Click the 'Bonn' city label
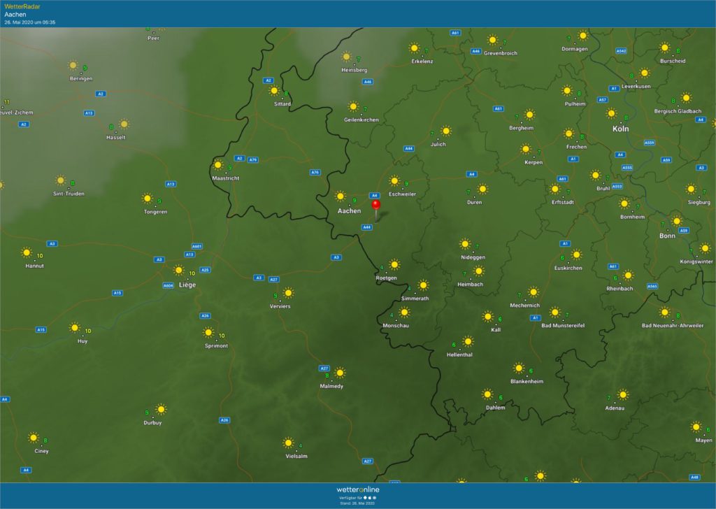 click(x=667, y=236)
